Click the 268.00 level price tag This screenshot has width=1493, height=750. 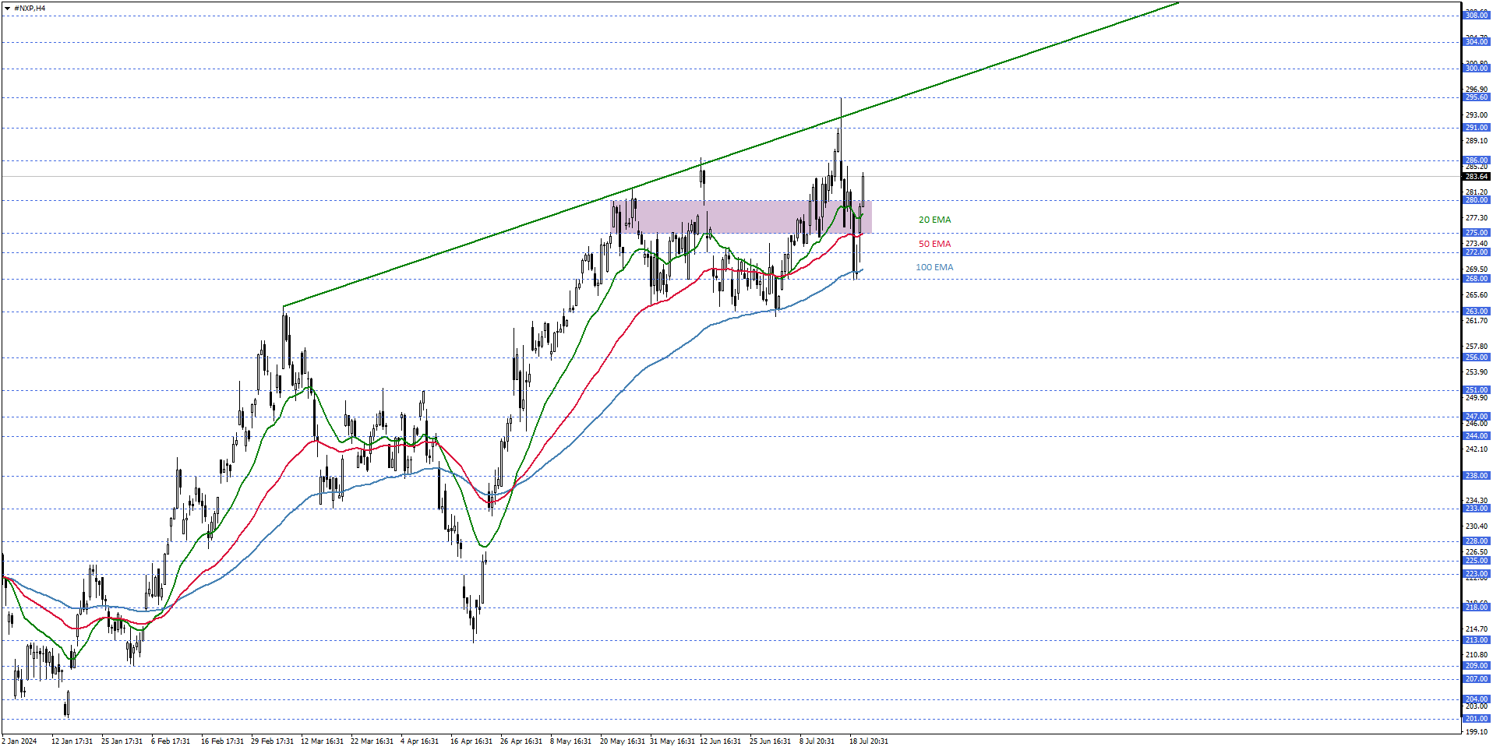pyautogui.click(x=1477, y=279)
